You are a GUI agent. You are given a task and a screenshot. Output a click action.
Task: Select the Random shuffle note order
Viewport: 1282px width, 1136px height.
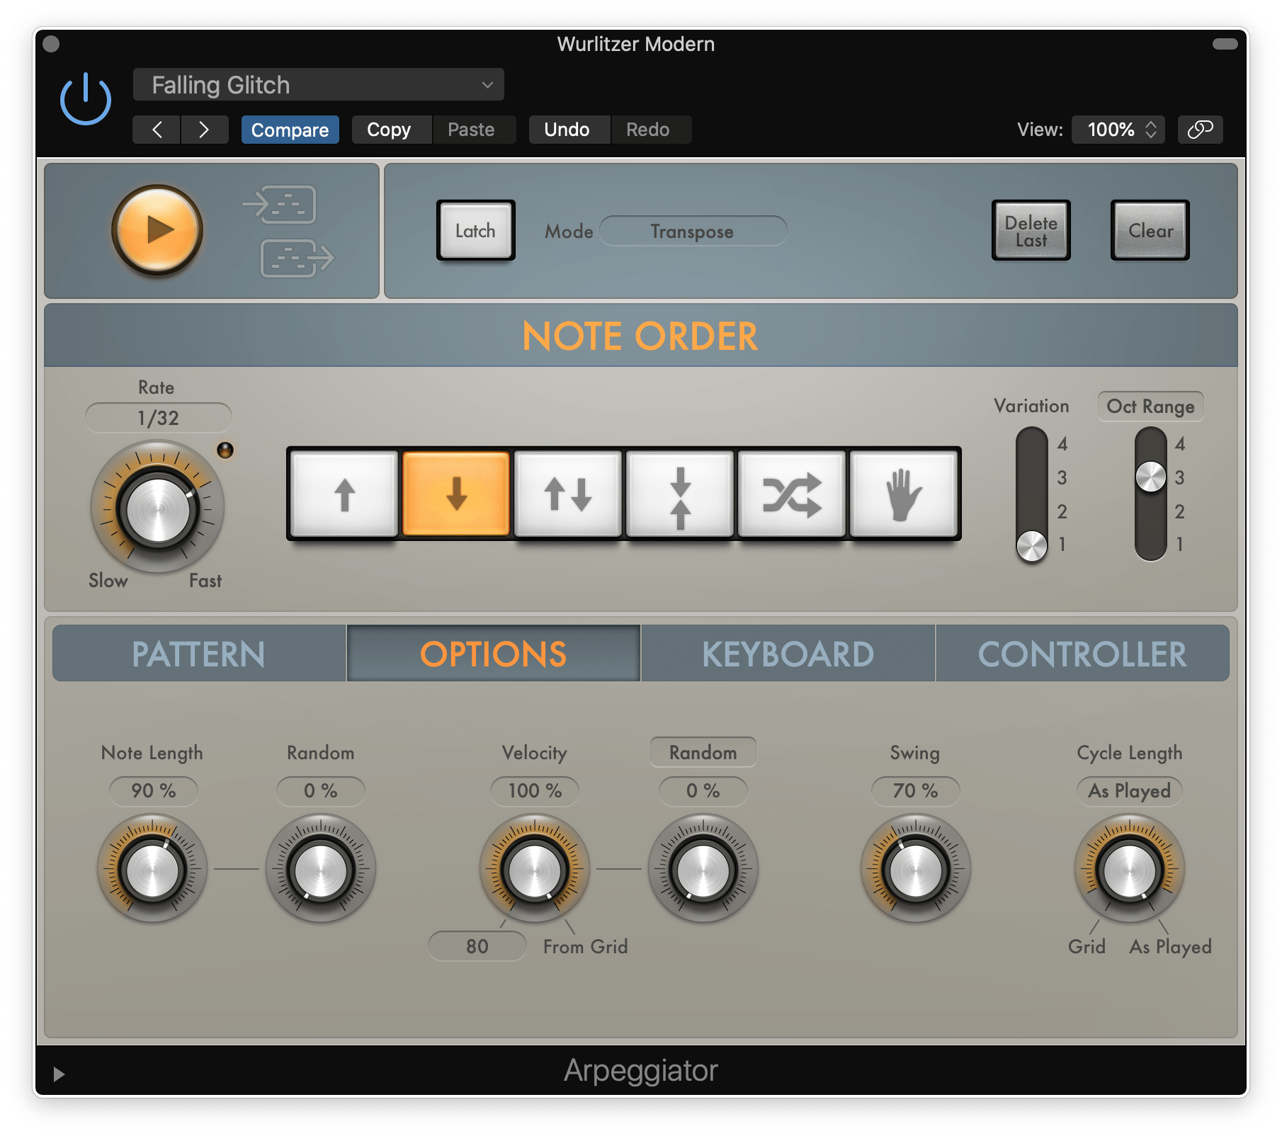click(x=792, y=494)
